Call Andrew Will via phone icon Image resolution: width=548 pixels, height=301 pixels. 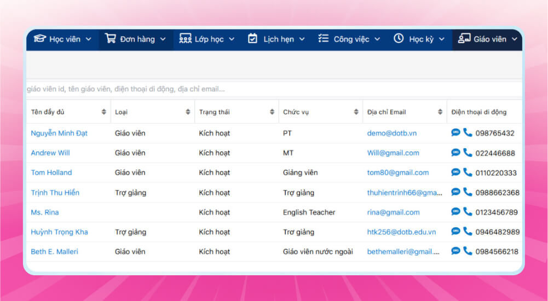(468, 152)
